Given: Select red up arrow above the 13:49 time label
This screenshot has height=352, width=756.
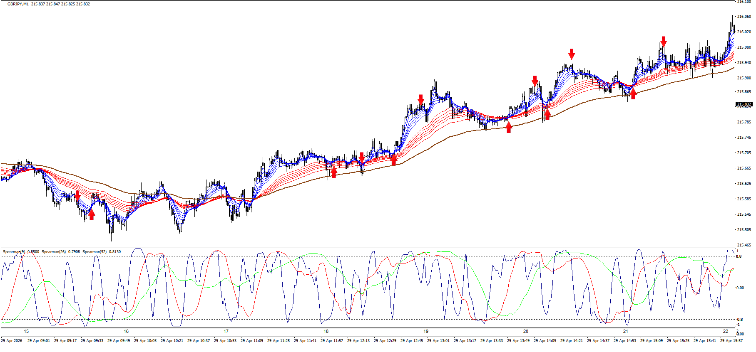Looking at the screenshot, I should [509, 127].
